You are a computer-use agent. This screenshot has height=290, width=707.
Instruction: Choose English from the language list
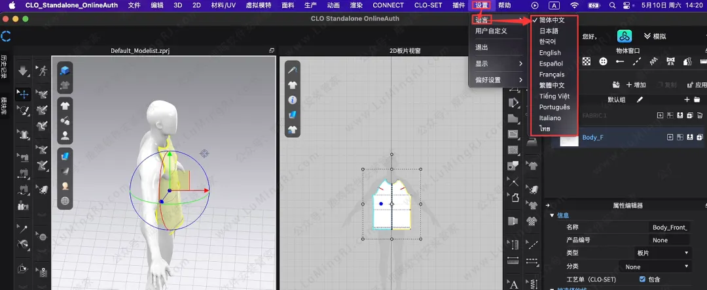(550, 53)
